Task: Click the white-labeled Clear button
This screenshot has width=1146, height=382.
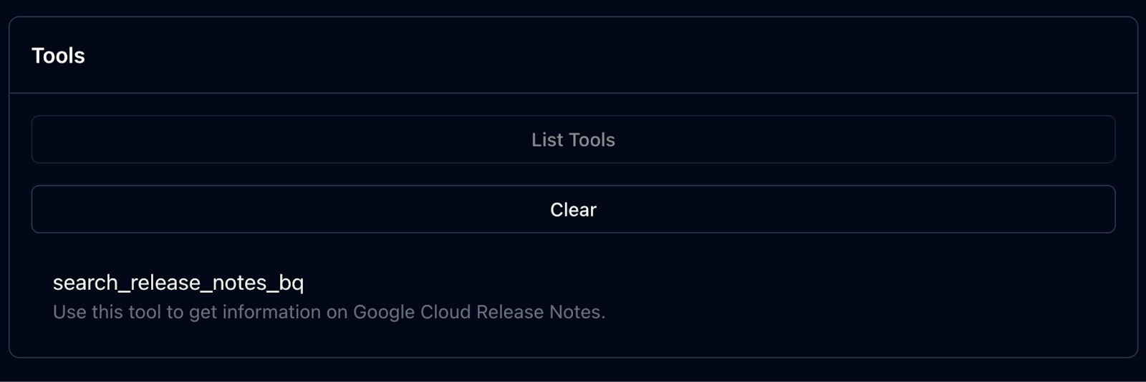Action: 573,210
